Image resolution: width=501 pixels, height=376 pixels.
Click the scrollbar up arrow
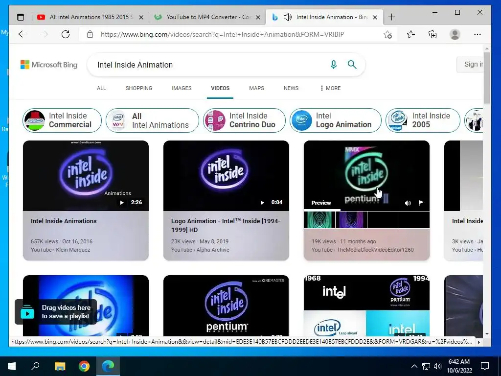pos(487,48)
